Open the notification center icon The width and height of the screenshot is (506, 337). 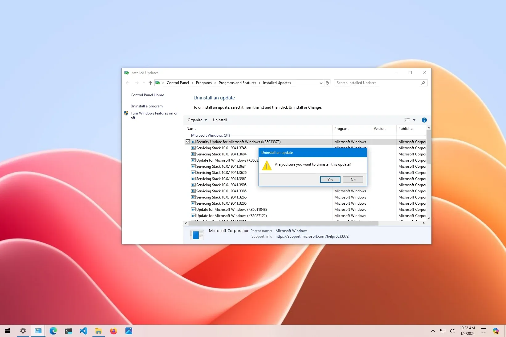(484, 331)
